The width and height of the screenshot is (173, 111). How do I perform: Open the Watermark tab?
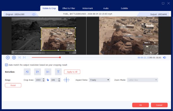pos(87,8)
